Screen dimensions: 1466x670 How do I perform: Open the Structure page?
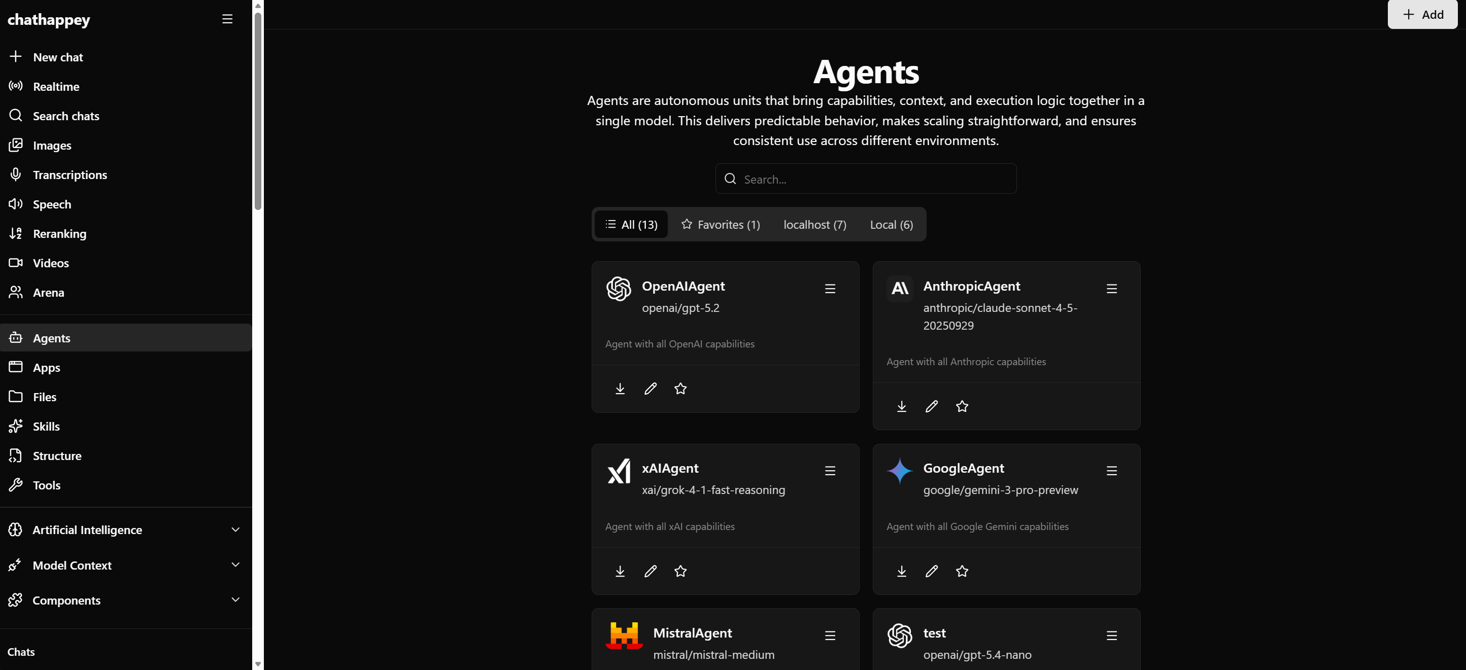tap(126, 455)
